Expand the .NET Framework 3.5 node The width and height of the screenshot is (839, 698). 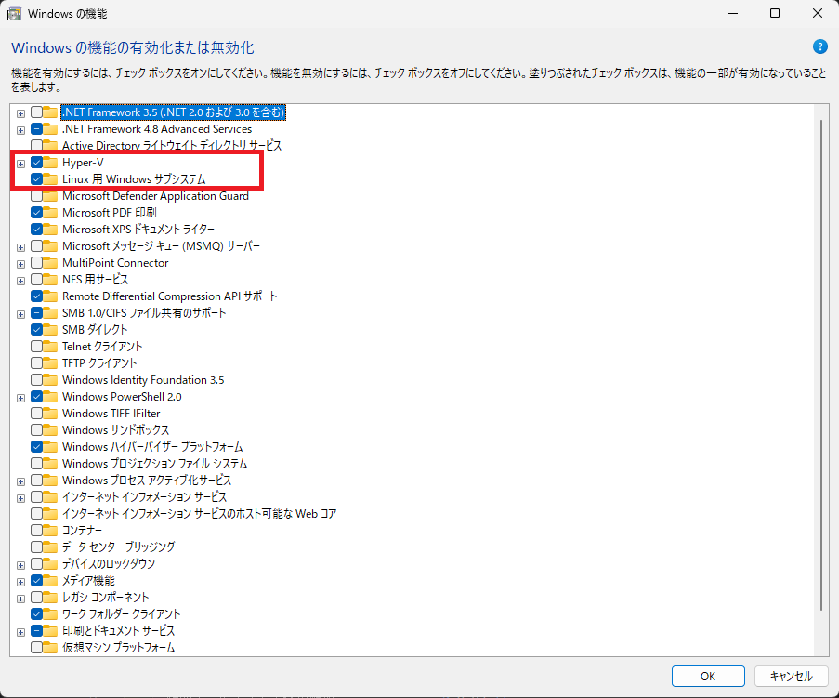click(20, 113)
